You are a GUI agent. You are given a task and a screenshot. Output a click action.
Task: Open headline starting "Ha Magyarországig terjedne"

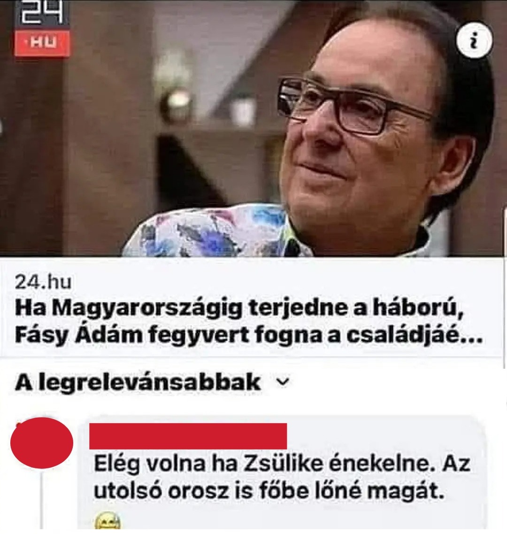pyautogui.click(x=239, y=309)
